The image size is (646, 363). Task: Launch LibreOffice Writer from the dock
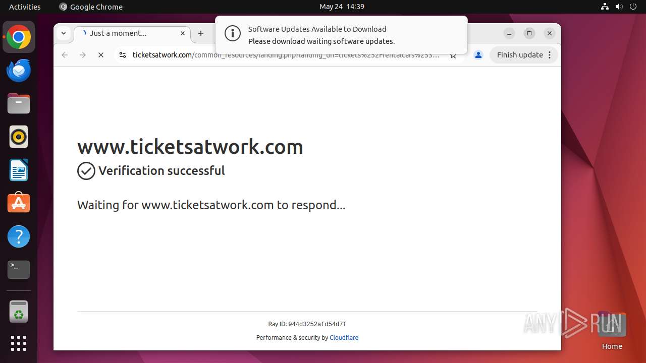(x=19, y=170)
